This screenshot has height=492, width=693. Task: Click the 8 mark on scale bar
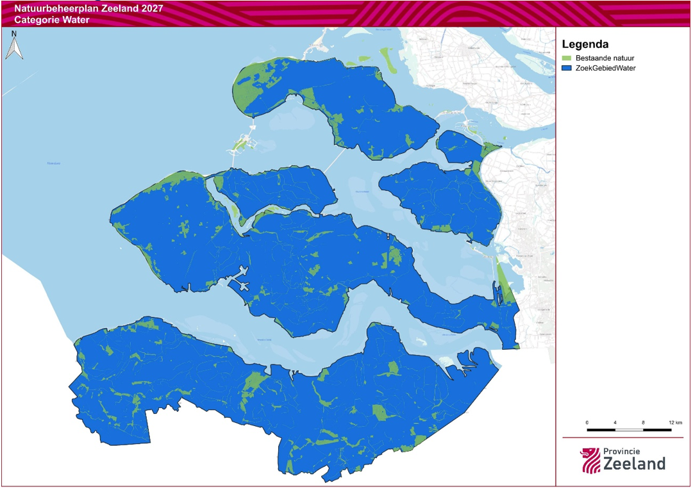[x=643, y=423]
